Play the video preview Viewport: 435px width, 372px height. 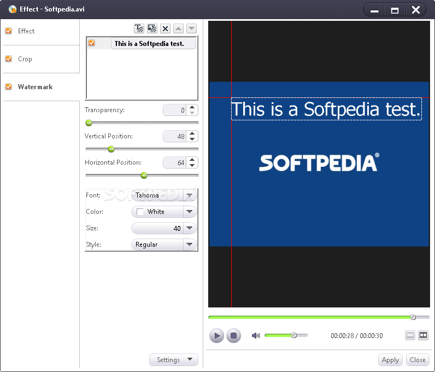click(x=216, y=335)
